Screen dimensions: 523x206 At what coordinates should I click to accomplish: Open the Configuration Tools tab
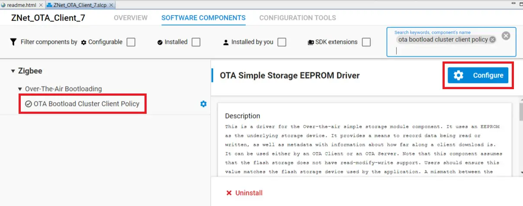pyautogui.click(x=298, y=18)
